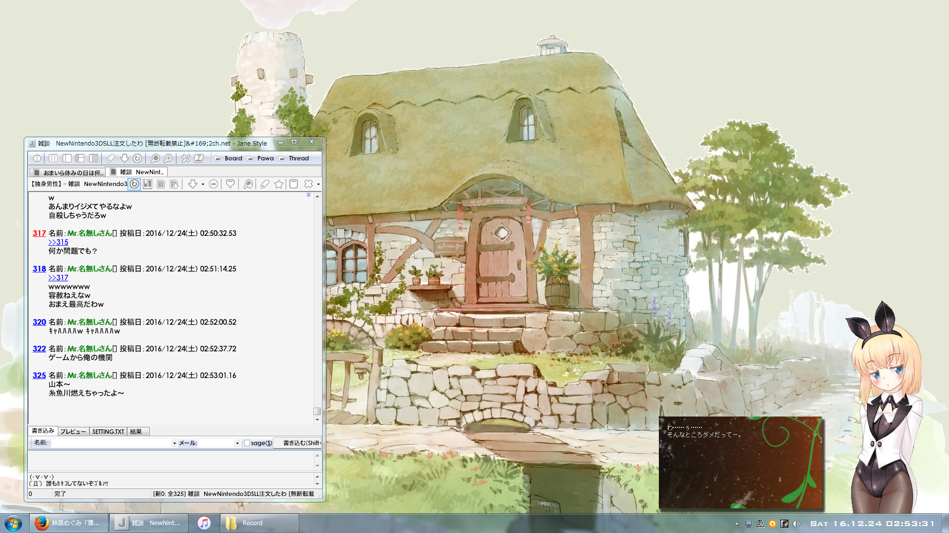Screen dimensions: 949x533
Task: Click the X close-thread icon in thread toolbar
Action: (x=309, y=184)
